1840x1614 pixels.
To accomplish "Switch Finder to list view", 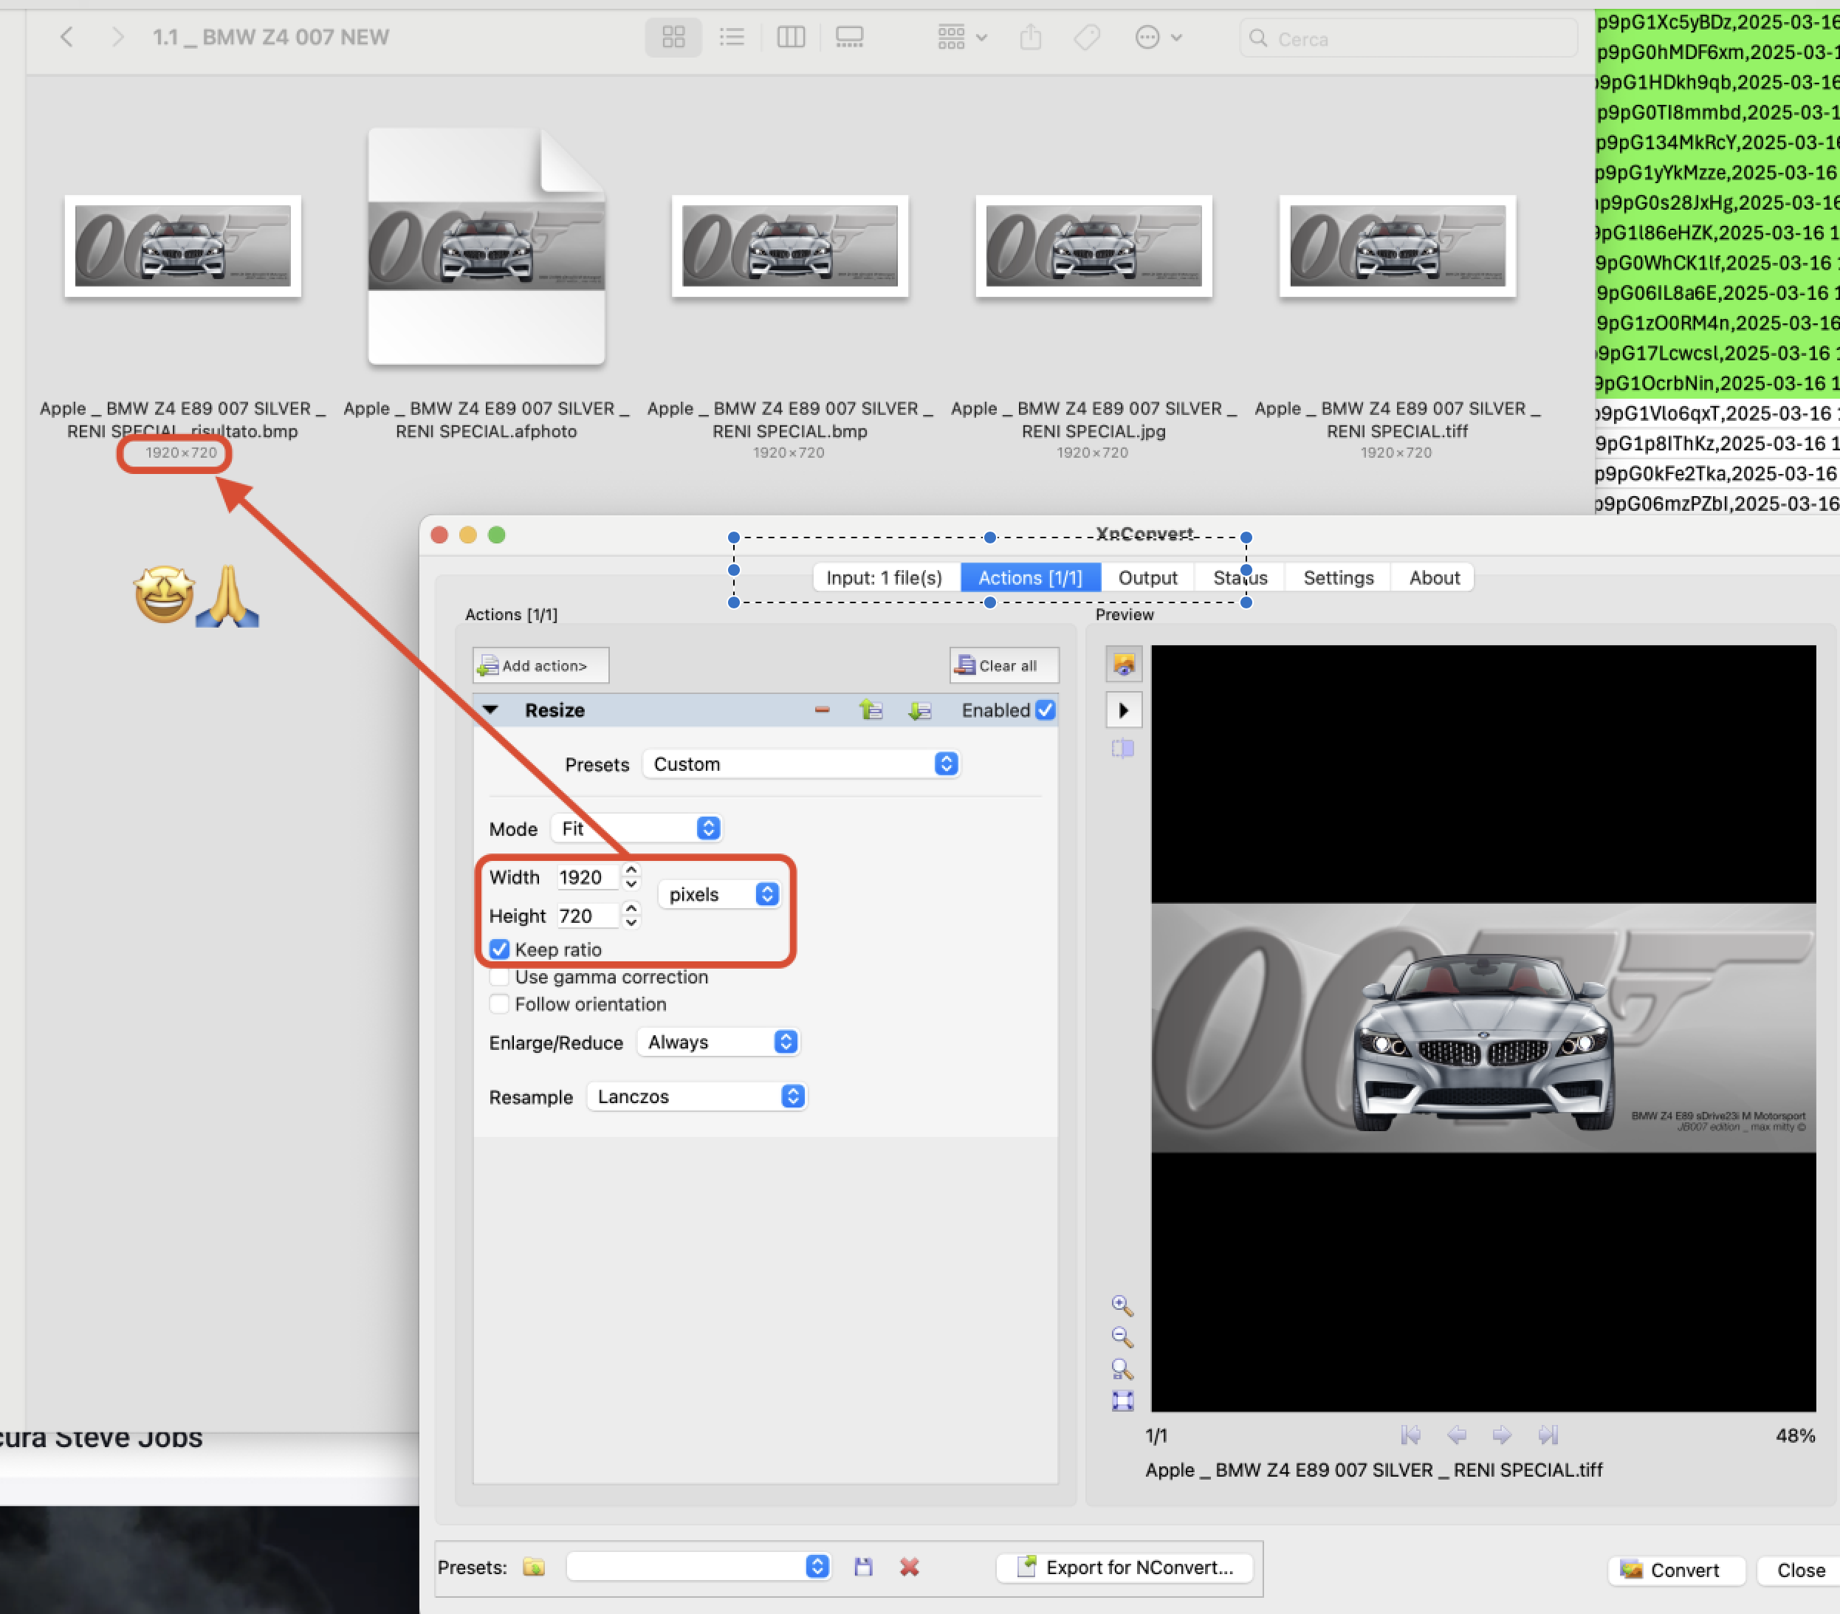I will coord(732,37).
